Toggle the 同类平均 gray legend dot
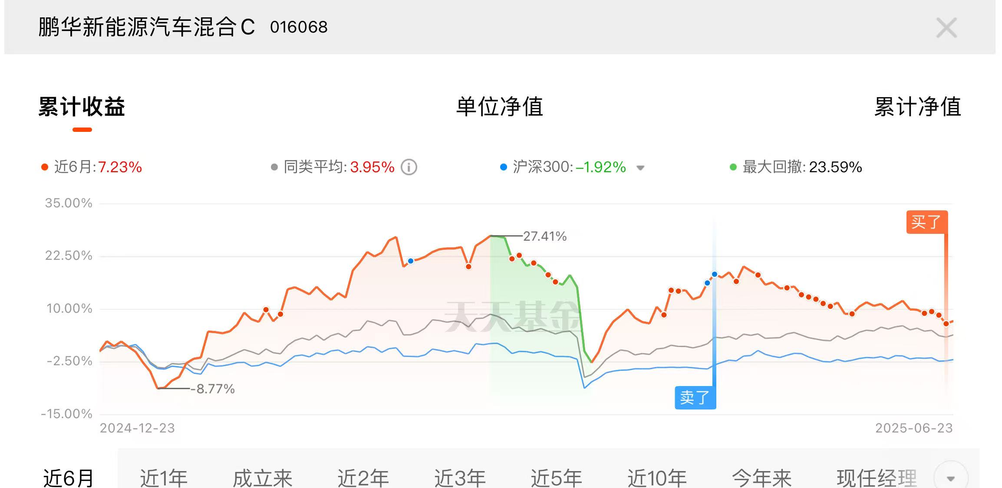This screenshot has height=488, width=1002. point(274,167)
